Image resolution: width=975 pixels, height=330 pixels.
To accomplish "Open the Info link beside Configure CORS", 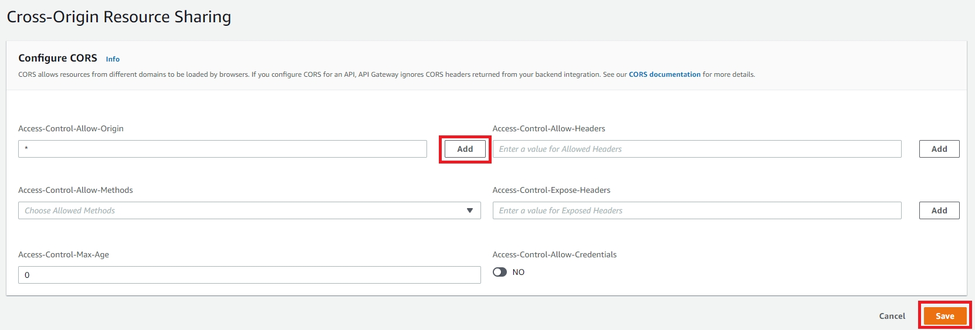I will [113, 59].
